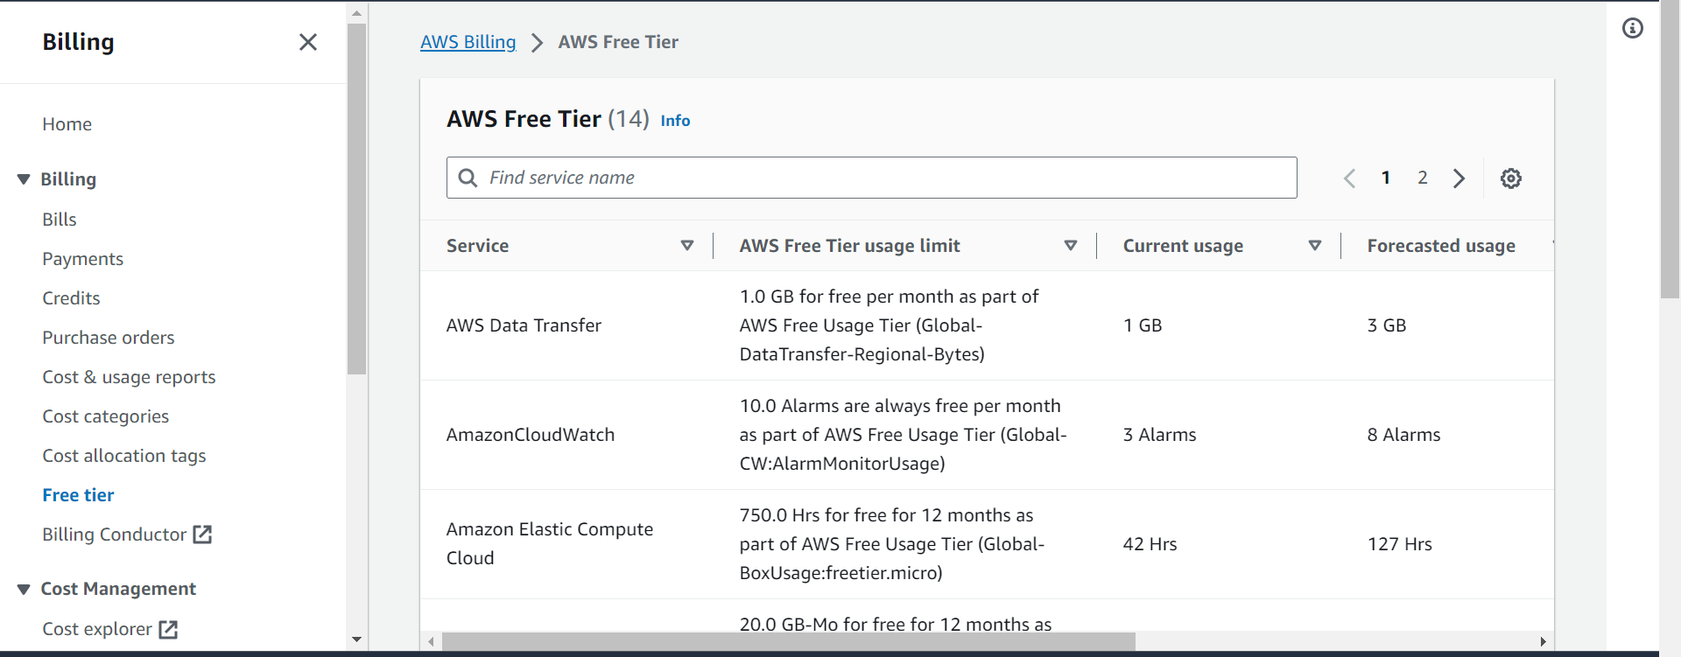Viewport: 1681px width, 657px height.
Task: Click sidebar scroll up arrow
Action: 356,13
